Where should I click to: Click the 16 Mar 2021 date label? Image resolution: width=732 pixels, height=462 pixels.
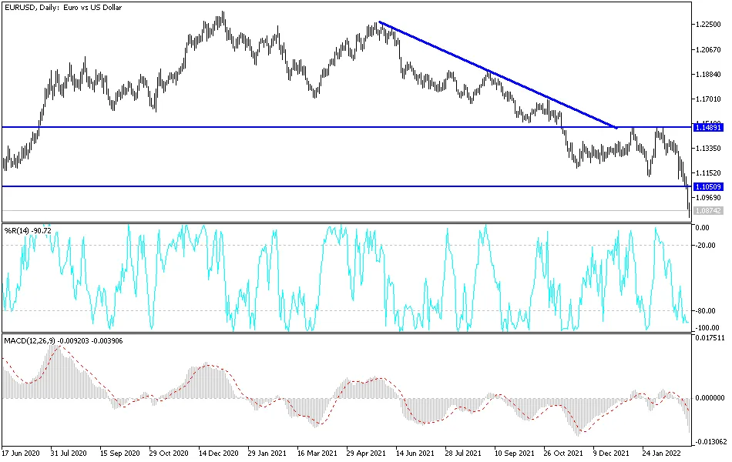(317, 453)
